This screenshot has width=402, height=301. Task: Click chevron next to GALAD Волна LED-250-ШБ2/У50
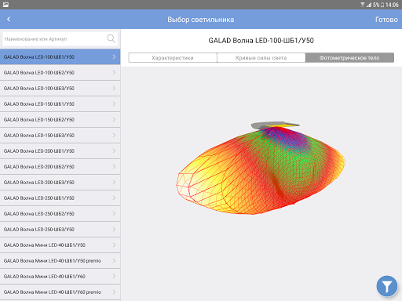114,213
